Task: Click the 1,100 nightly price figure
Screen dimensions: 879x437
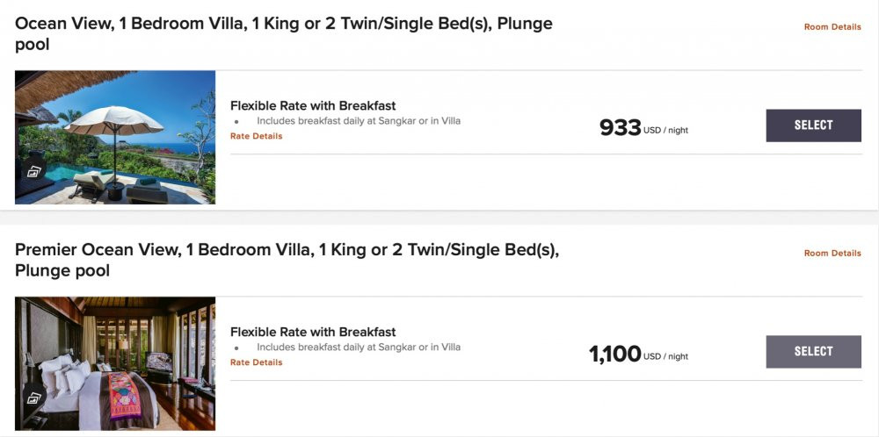Action: point(614,355)
